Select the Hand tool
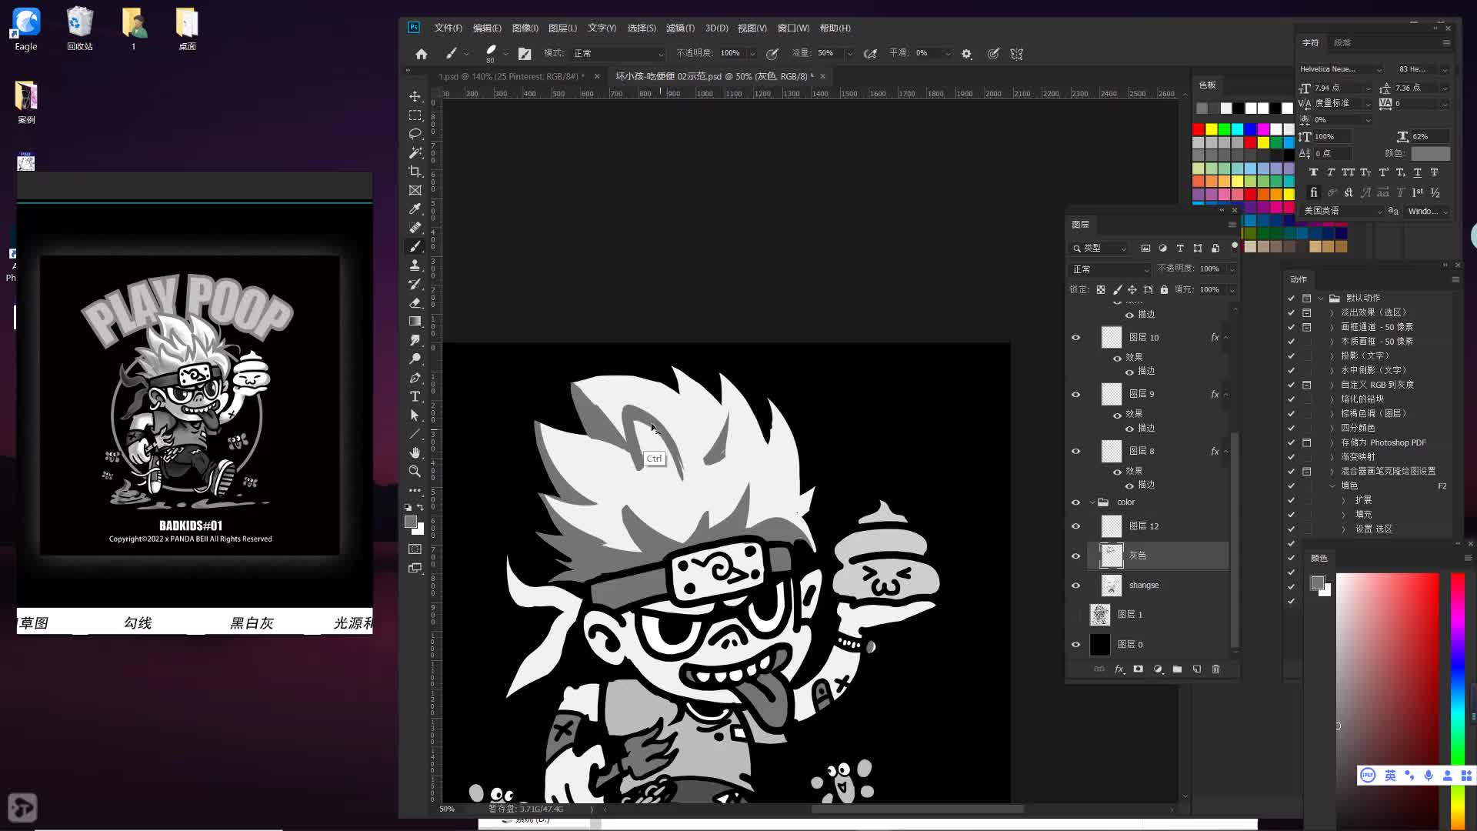1477x831 pixels. [415, 452]
